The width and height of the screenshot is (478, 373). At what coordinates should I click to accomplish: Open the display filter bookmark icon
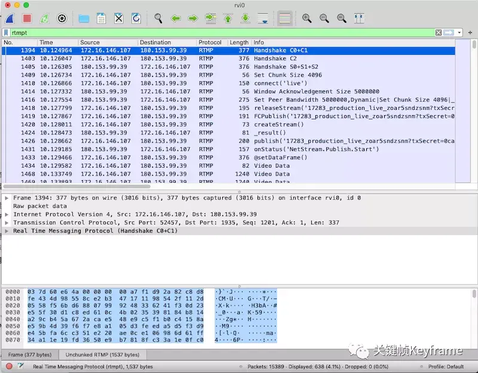click(6, 33)
